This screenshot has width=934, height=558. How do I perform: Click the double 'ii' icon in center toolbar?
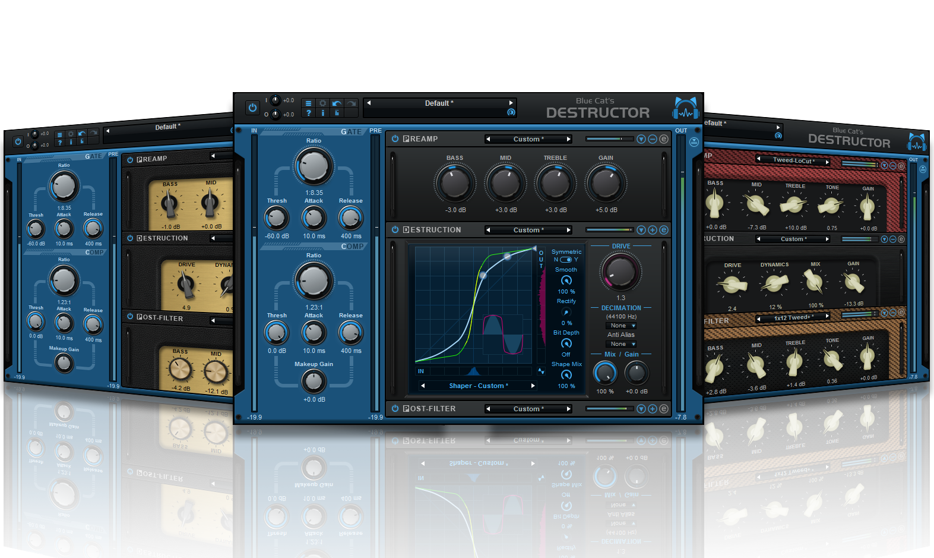[337, 113]
